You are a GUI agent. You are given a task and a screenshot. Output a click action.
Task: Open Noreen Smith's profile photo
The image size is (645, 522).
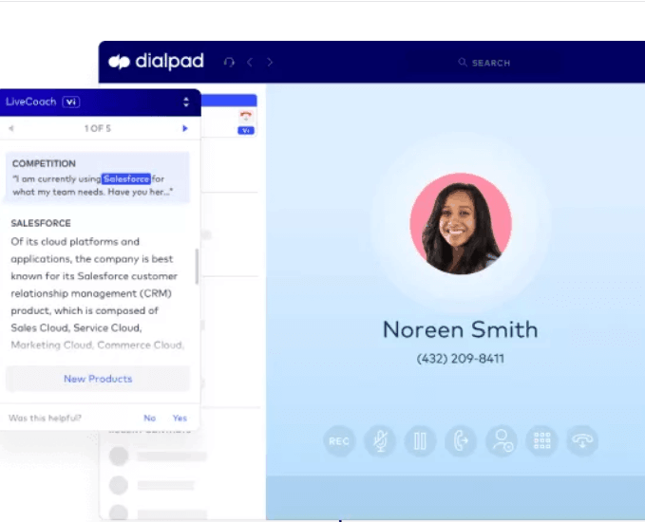click(x=461, y=223)
